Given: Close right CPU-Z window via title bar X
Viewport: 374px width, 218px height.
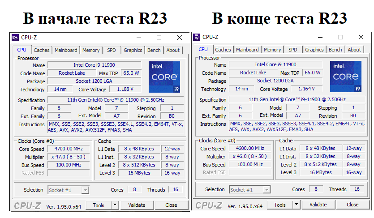Looking at the screenshot, I should (361, 37).
